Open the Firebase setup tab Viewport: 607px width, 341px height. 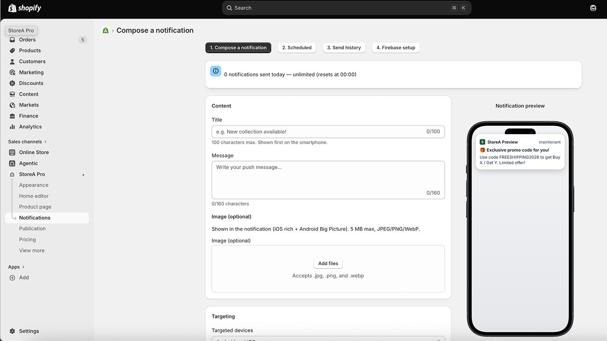coord(396,48)
